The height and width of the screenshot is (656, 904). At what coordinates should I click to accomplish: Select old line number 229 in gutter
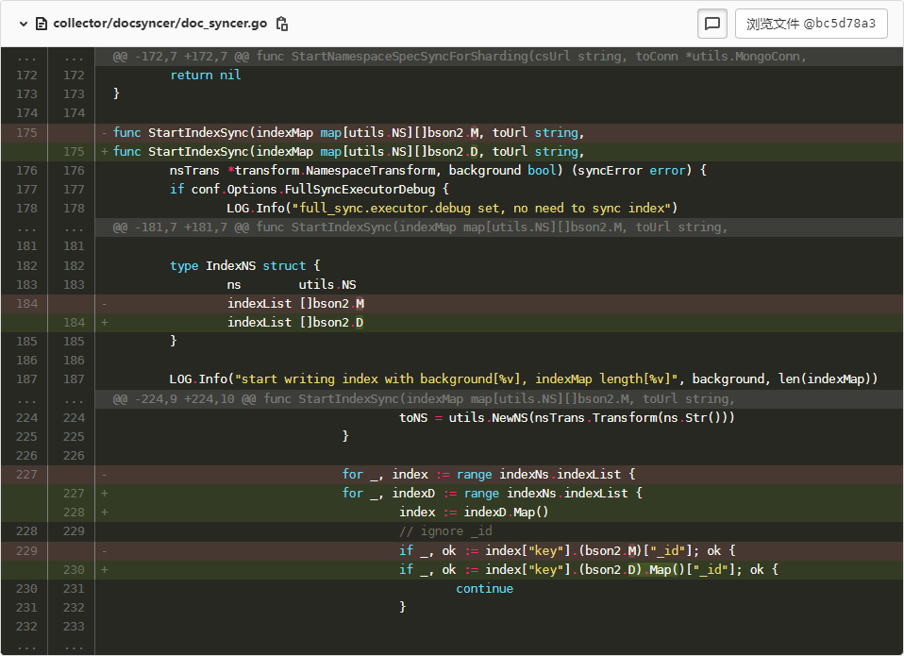[26, 550]
